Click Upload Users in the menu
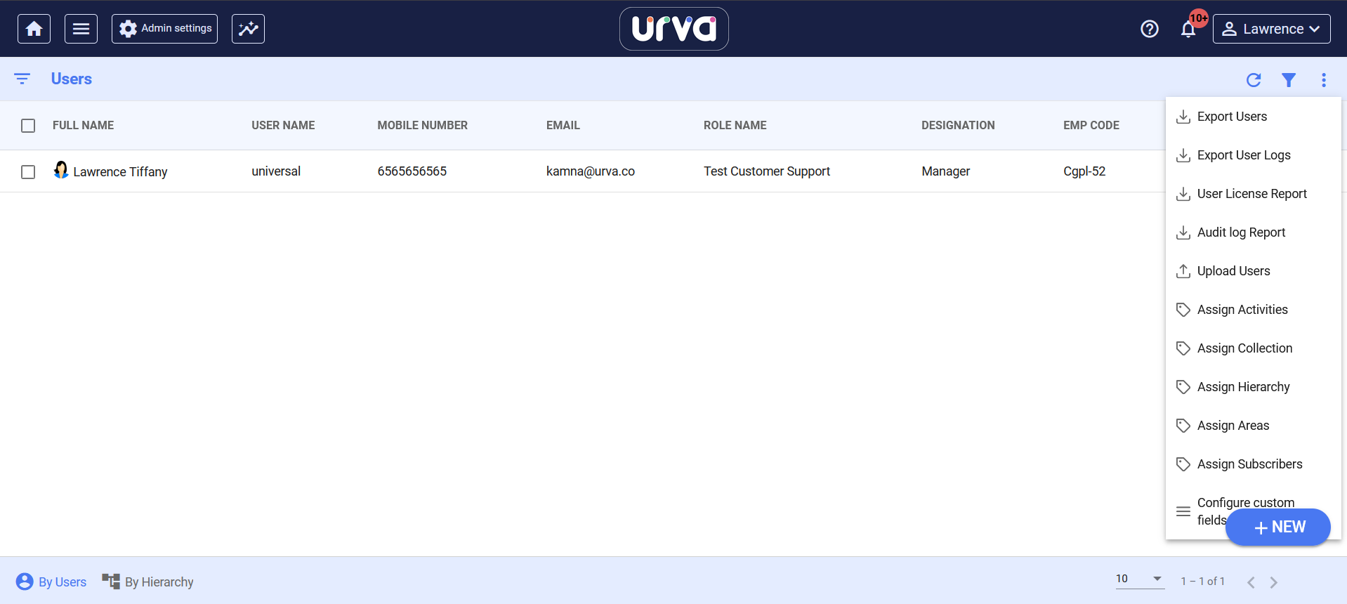Screen dimensions: 1347x604 pyautogui.click(x=1233, y=271)
